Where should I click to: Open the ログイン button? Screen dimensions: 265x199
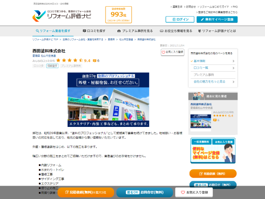pos(180,19)
